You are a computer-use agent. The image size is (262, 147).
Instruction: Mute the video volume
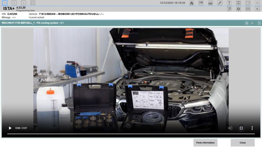(230, 128)
